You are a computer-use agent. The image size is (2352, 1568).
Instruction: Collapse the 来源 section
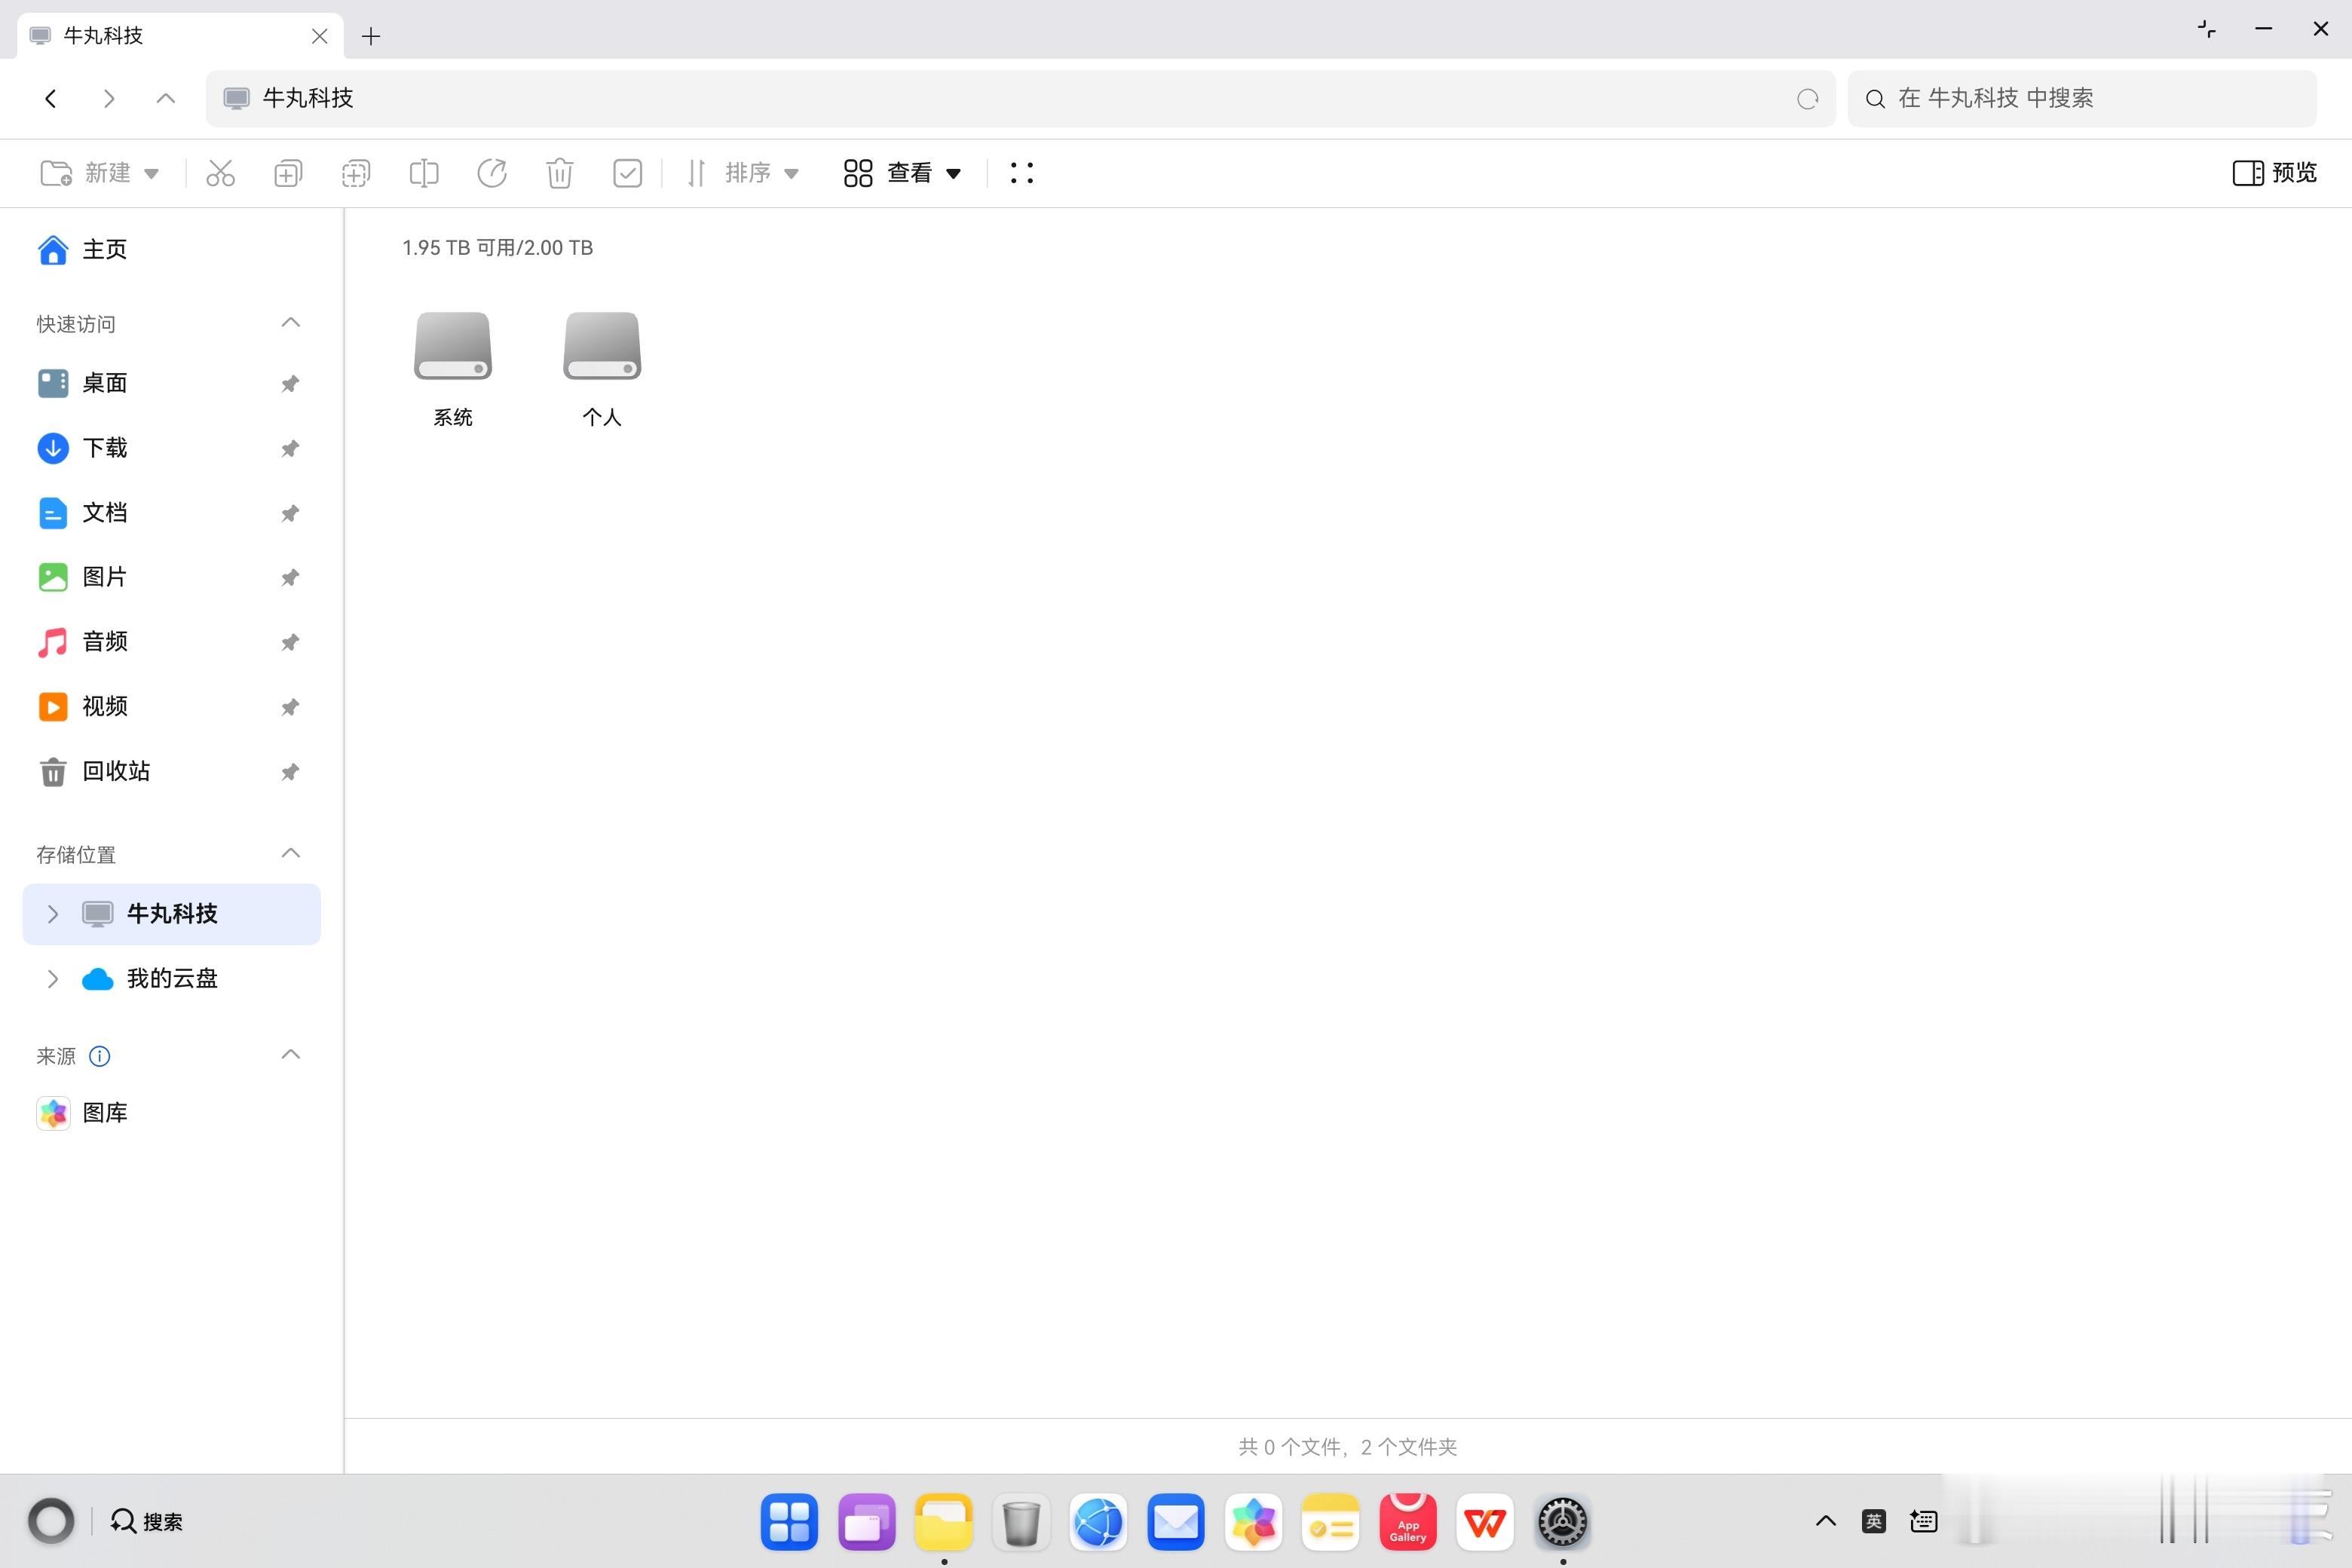point(291,1055)
